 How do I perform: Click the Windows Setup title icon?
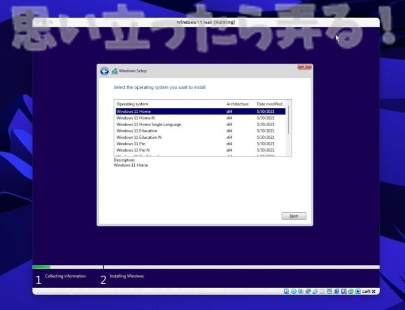114,71
